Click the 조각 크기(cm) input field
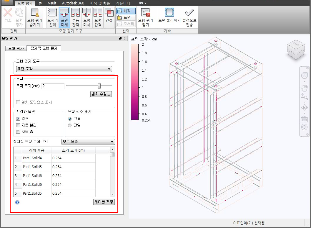Screen dimensions: 311x228 coord(53,86)
